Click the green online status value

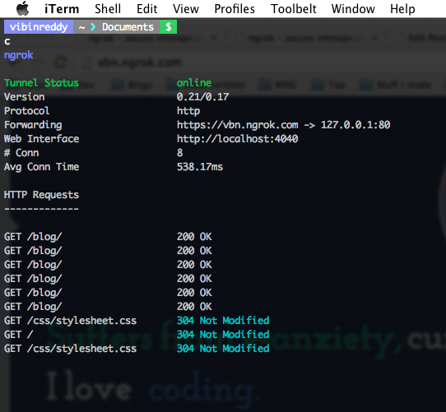tap(194, 83)
